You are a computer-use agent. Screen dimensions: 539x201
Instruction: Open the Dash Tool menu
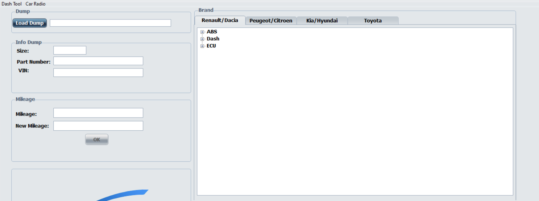12,4
